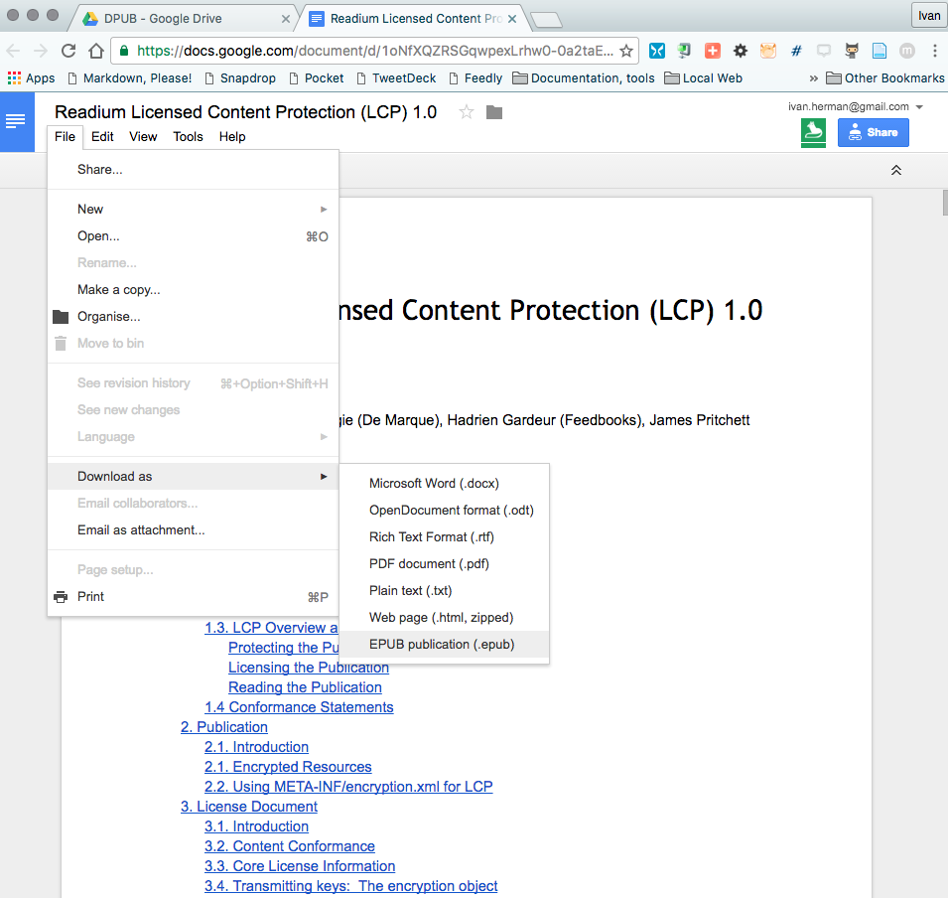Click the address bar URL
Viewport: 948px width, 898px height.
[375, 51]
